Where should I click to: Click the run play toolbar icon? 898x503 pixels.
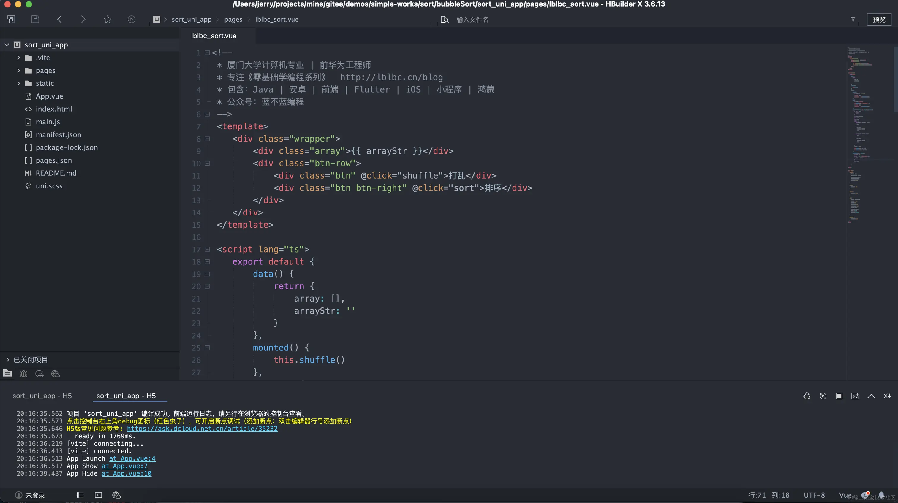pos(132,19)
